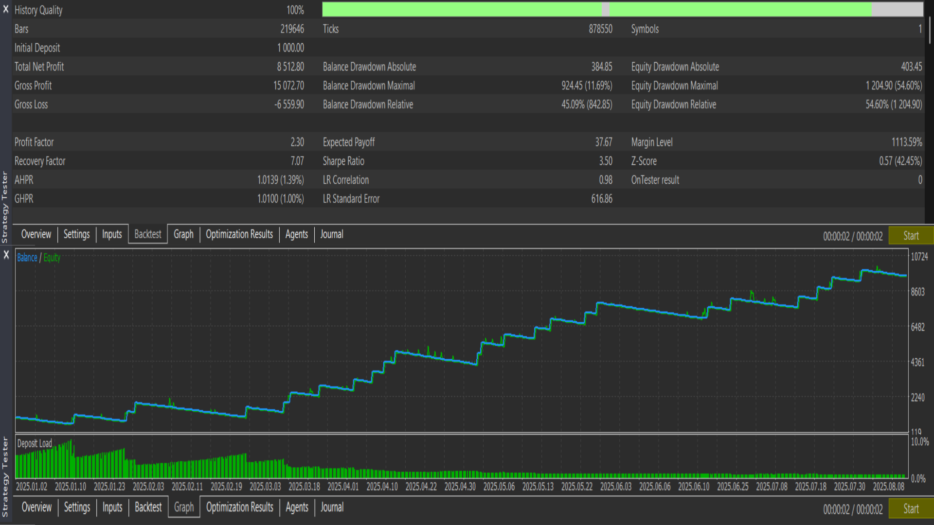Close the Strategy Tester panel beside History Quality

click(6, 9)
